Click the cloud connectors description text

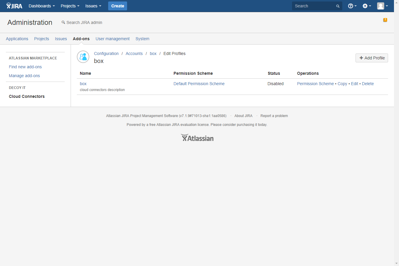pyautogui.click(x=102, y=90)
